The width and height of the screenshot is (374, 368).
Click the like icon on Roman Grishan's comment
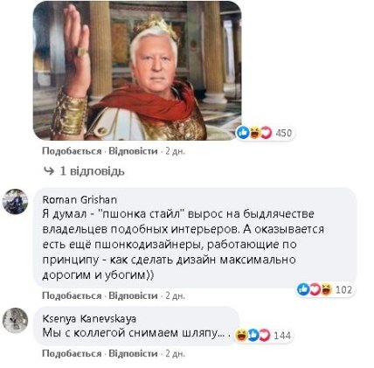point(303,289)
